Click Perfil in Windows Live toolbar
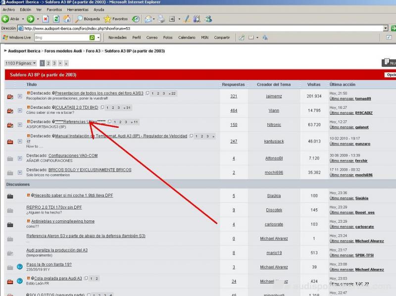Image resolution: width=396 pixels, height=296 pixels. 137,38
